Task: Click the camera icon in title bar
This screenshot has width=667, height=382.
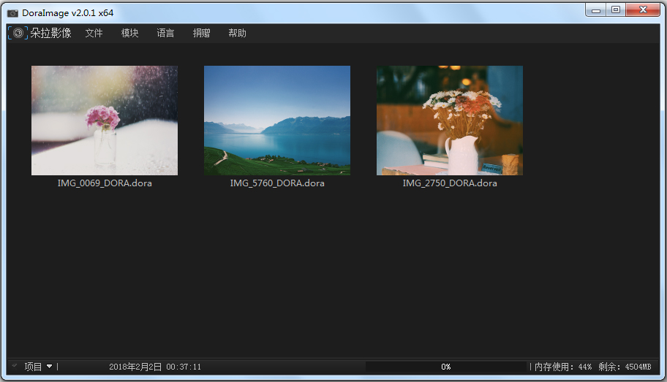Action: point(12,13)
